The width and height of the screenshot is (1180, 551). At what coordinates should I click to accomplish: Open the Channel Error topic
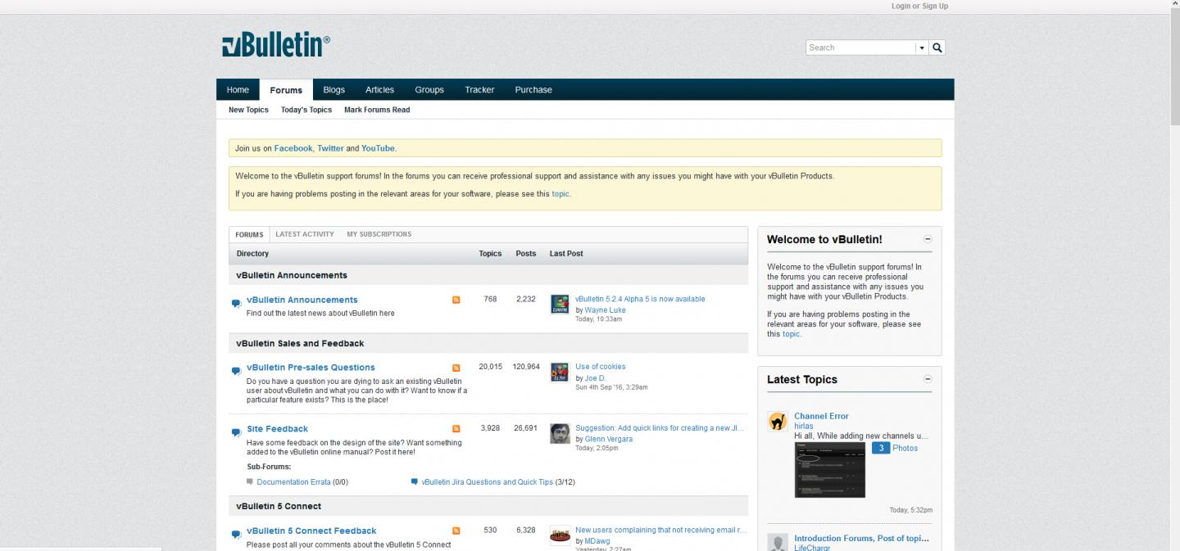(x=821, y=416)
